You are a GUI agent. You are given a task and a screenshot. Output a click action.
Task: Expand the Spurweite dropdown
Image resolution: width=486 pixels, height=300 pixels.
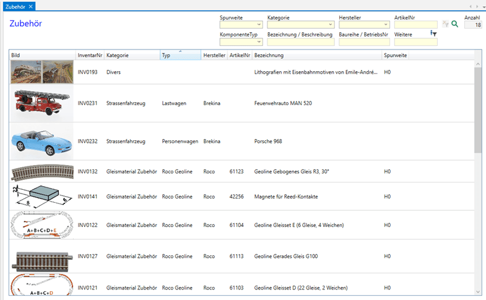(x=259, y=25)
